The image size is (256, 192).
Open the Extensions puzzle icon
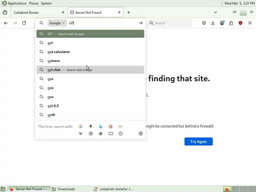point(231,23)
